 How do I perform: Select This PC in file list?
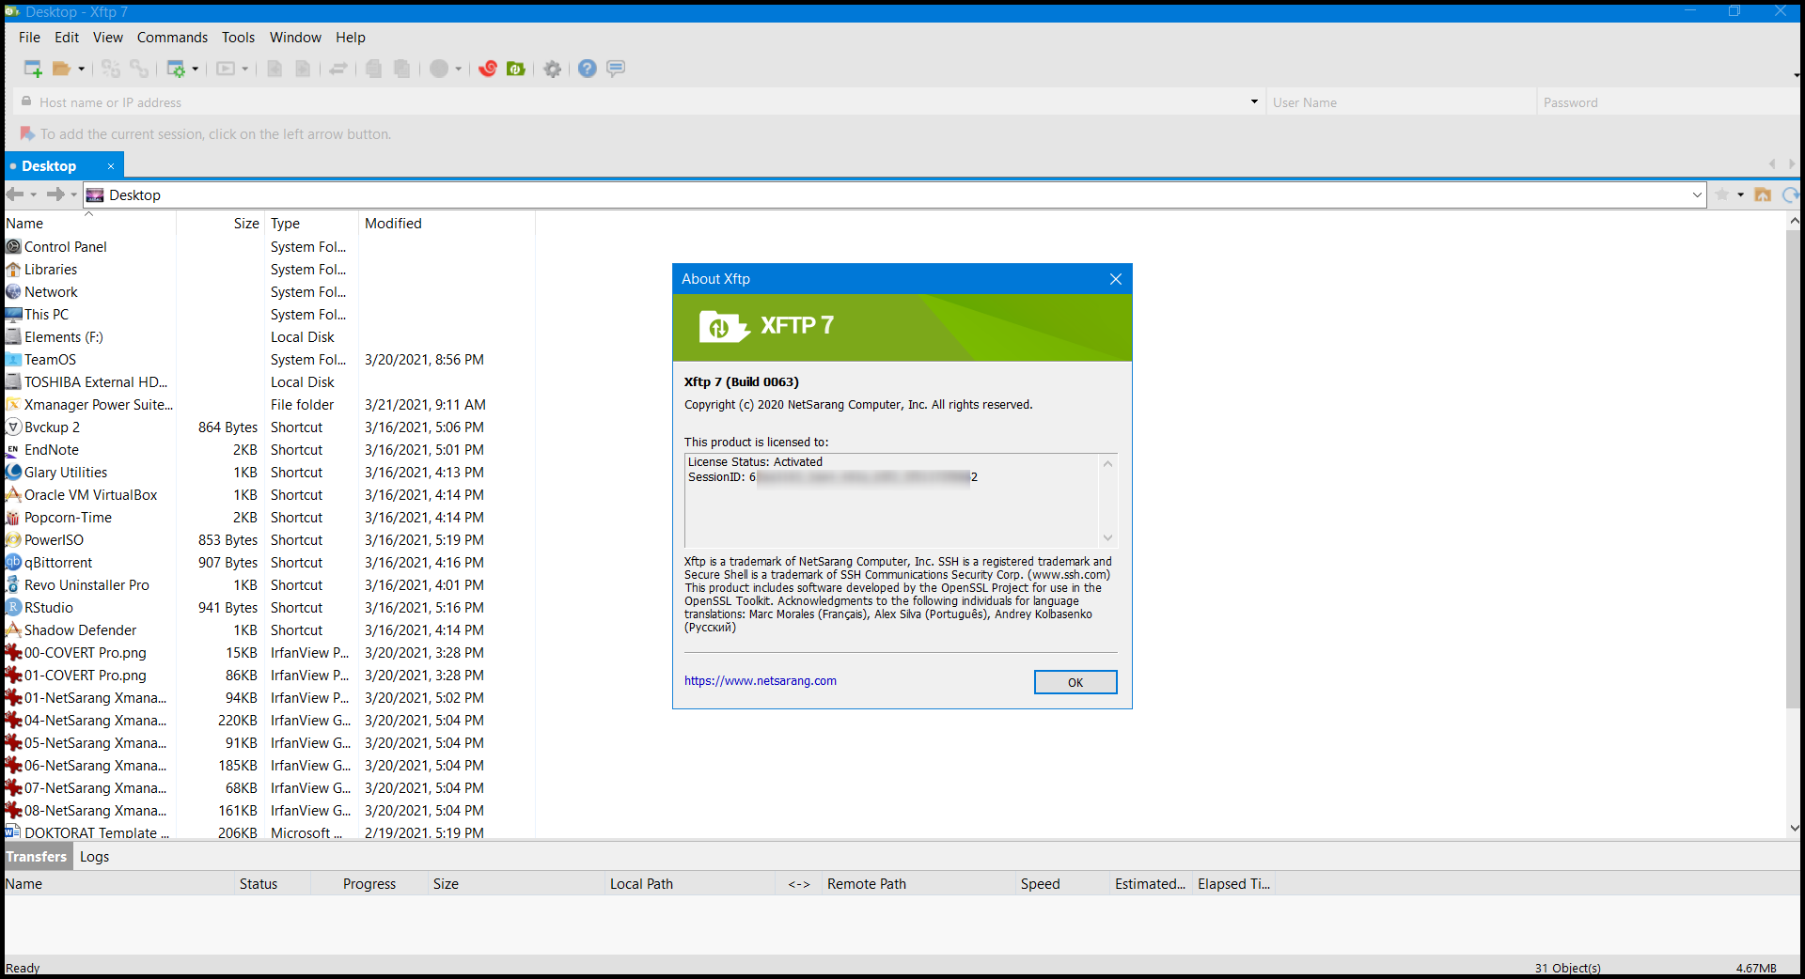click(46, 315)
